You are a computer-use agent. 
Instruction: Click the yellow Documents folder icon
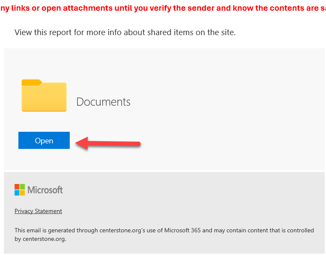pyautogui.click(x=44, y=95)
